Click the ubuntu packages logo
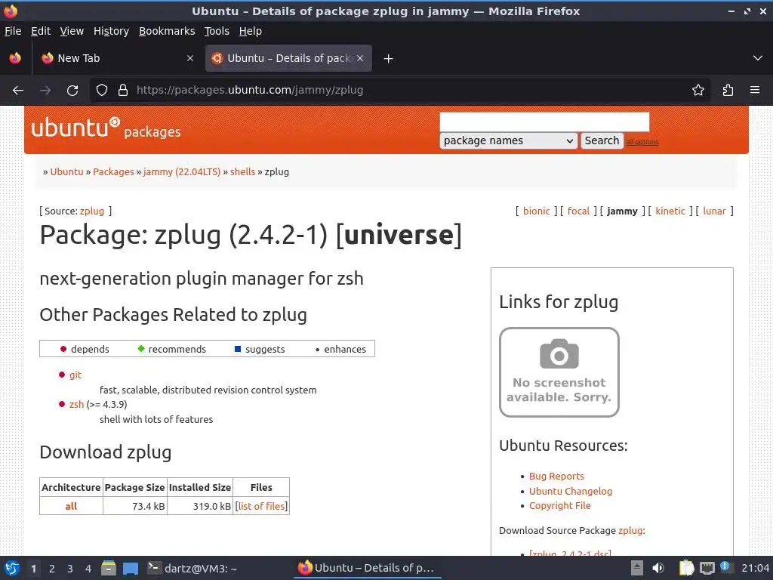Viewport: 773px width, 580px height. click(106, 128)
